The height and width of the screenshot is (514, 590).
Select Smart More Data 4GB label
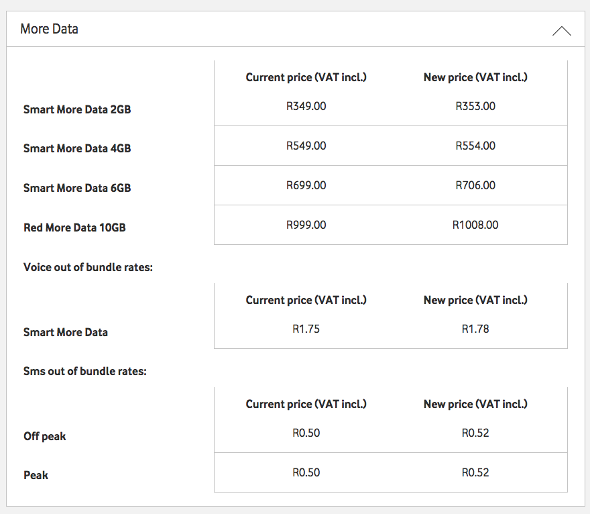coord(77,148)
